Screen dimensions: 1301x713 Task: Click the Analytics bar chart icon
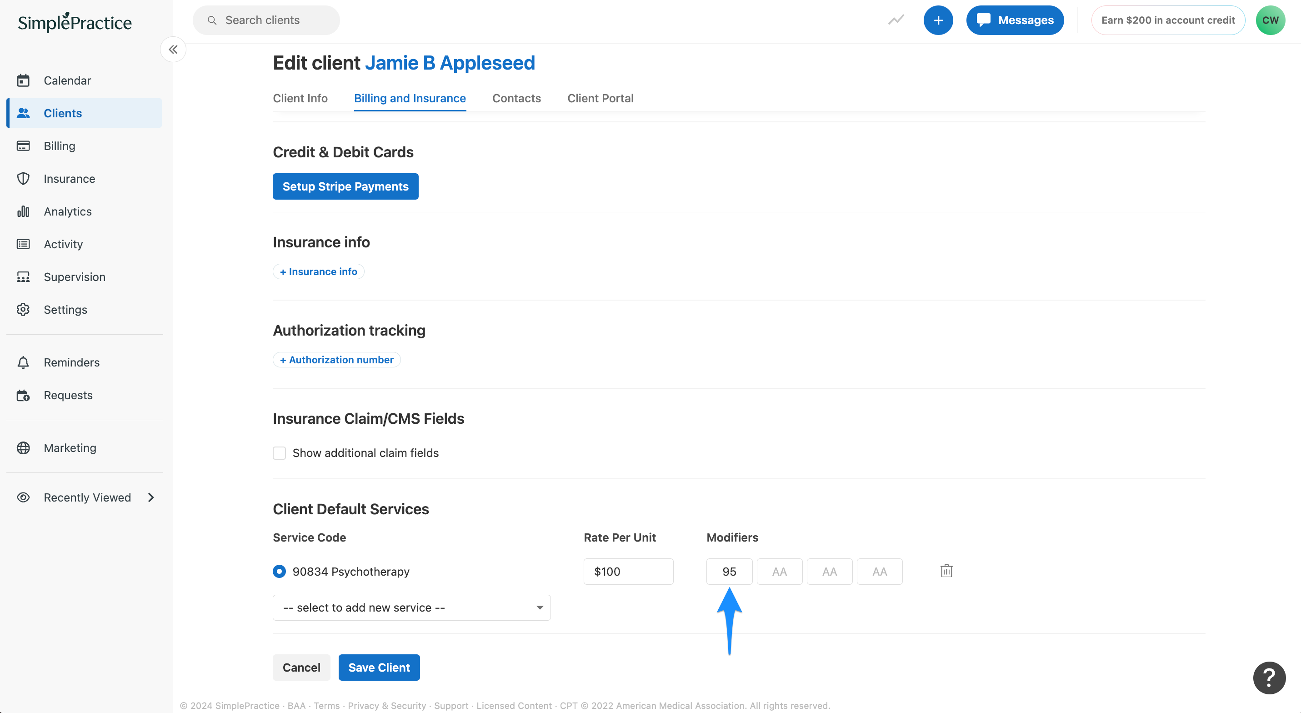[x=23, y=211]
